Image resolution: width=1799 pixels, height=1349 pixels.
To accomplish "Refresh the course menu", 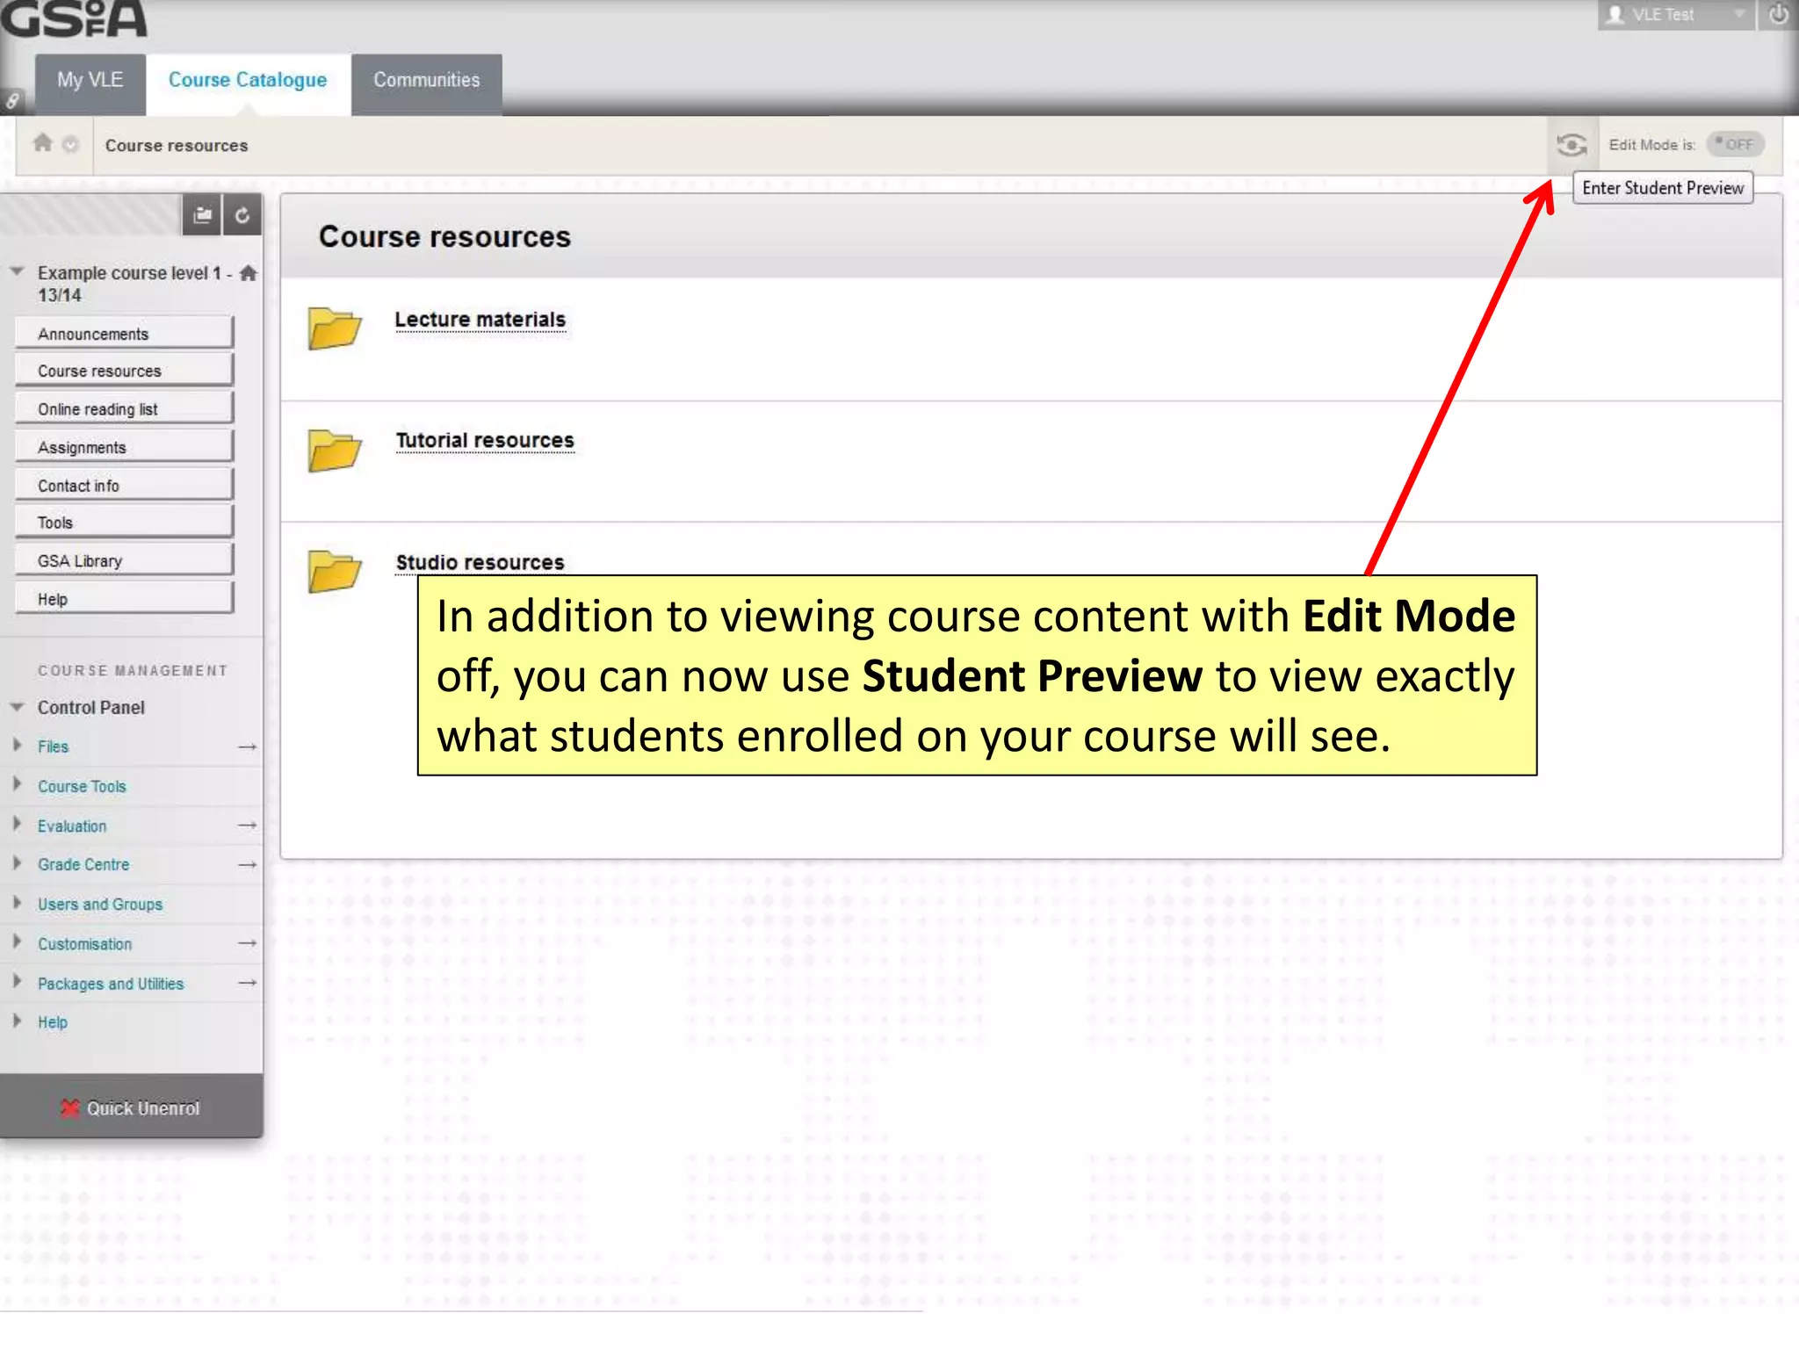I will (x=242, y=215).
